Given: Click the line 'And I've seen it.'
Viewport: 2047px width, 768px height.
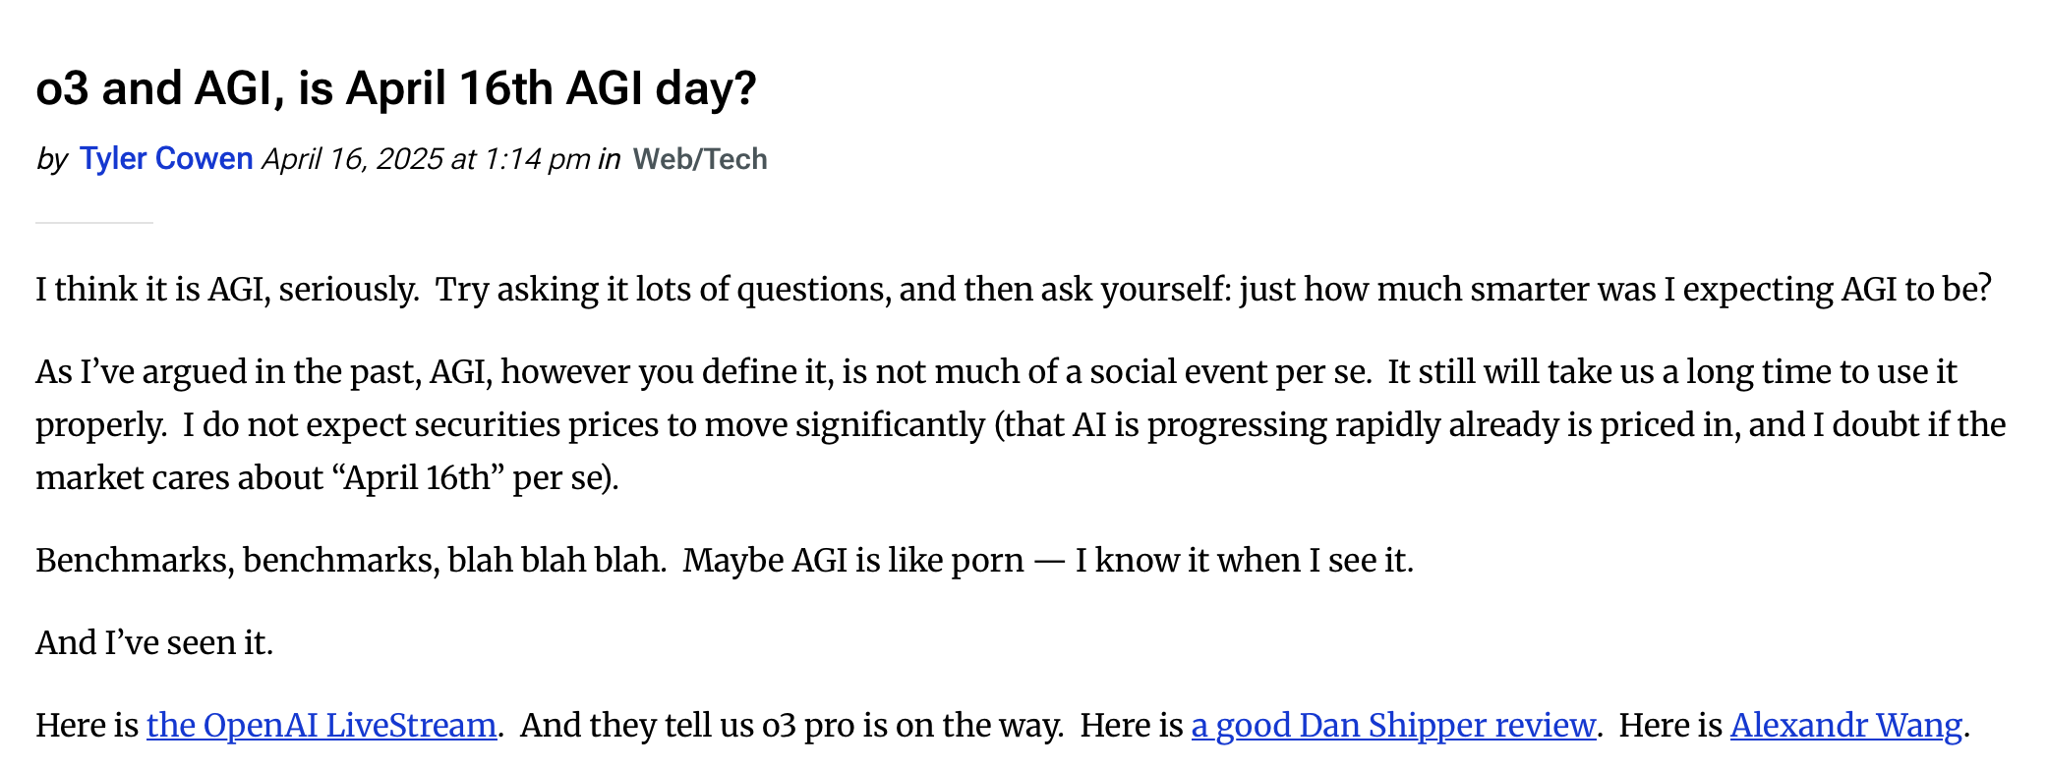Looking at the screenshot, I should (x=154, y=643).
